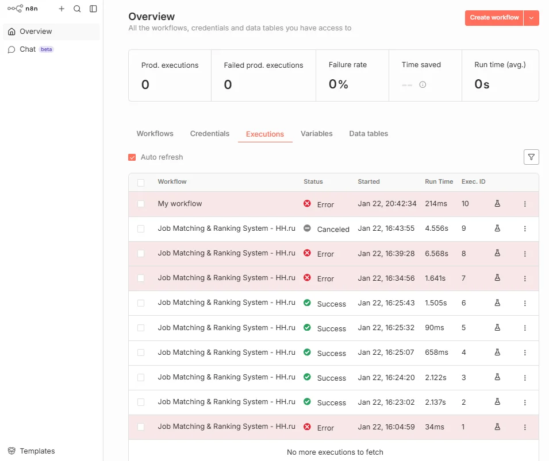Disable the Auto refresh checkbox

click(x=132, y=157)
